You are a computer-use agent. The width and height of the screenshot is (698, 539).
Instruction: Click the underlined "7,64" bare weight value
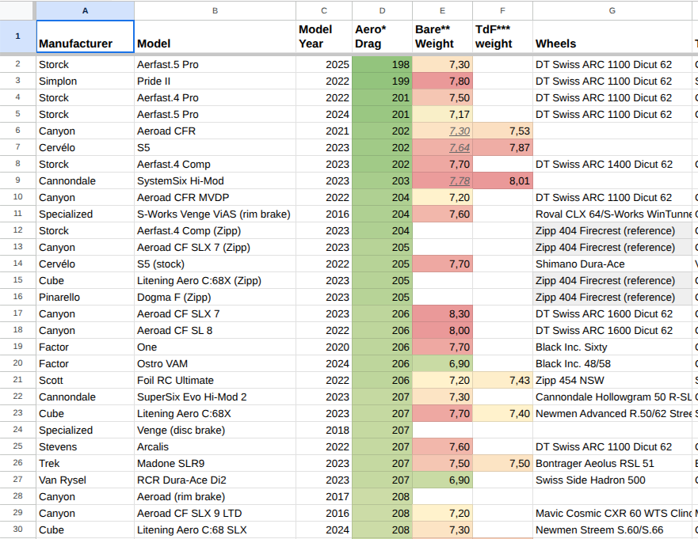[x=460, y=148]
